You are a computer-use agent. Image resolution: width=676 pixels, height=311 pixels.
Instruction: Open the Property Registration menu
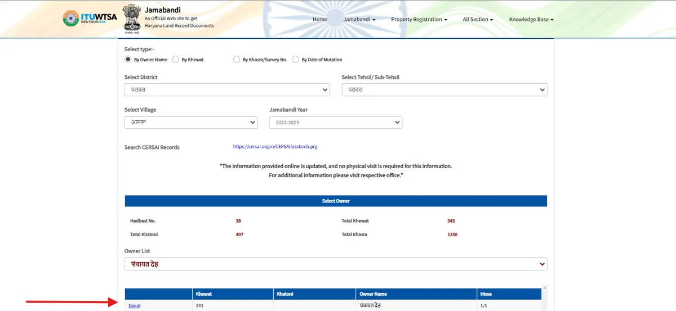tap(419, 19)
